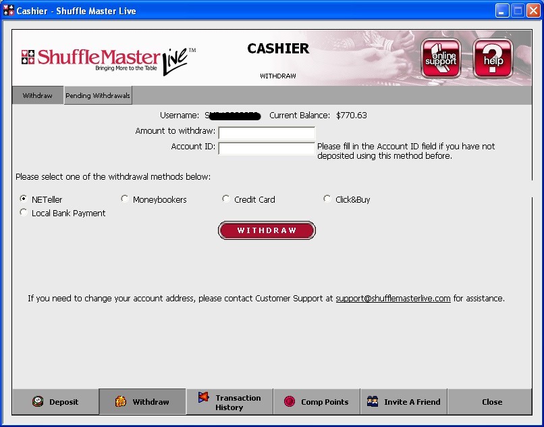Viewport: 544px width, 427px height.
Task: Click the Transaction History arrows icon
Action: point(203,398)
